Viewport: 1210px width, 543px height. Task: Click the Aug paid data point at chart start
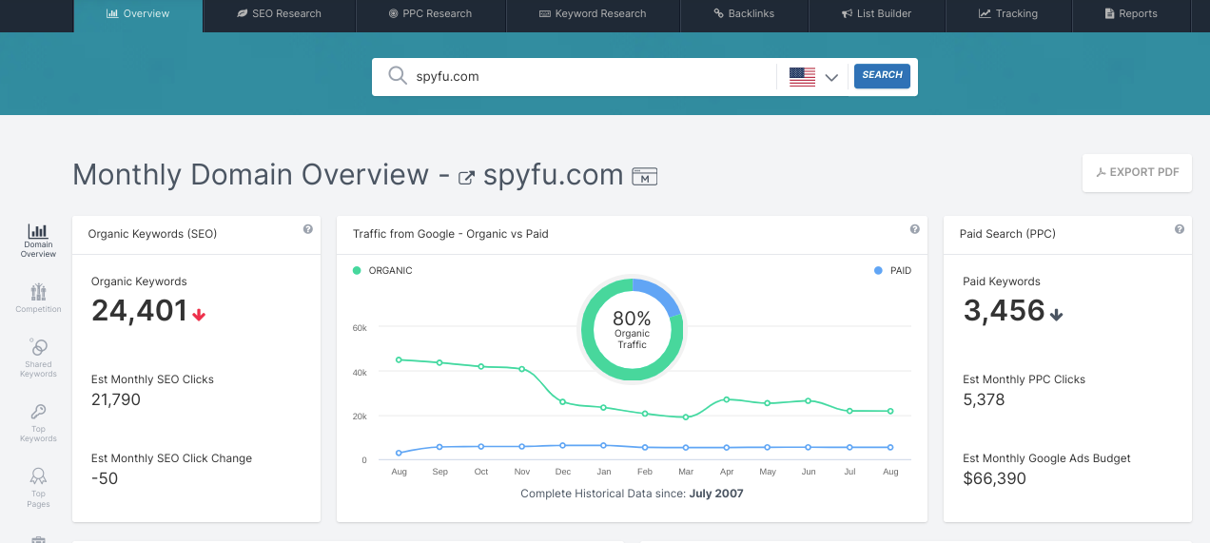tap(399, 453)
